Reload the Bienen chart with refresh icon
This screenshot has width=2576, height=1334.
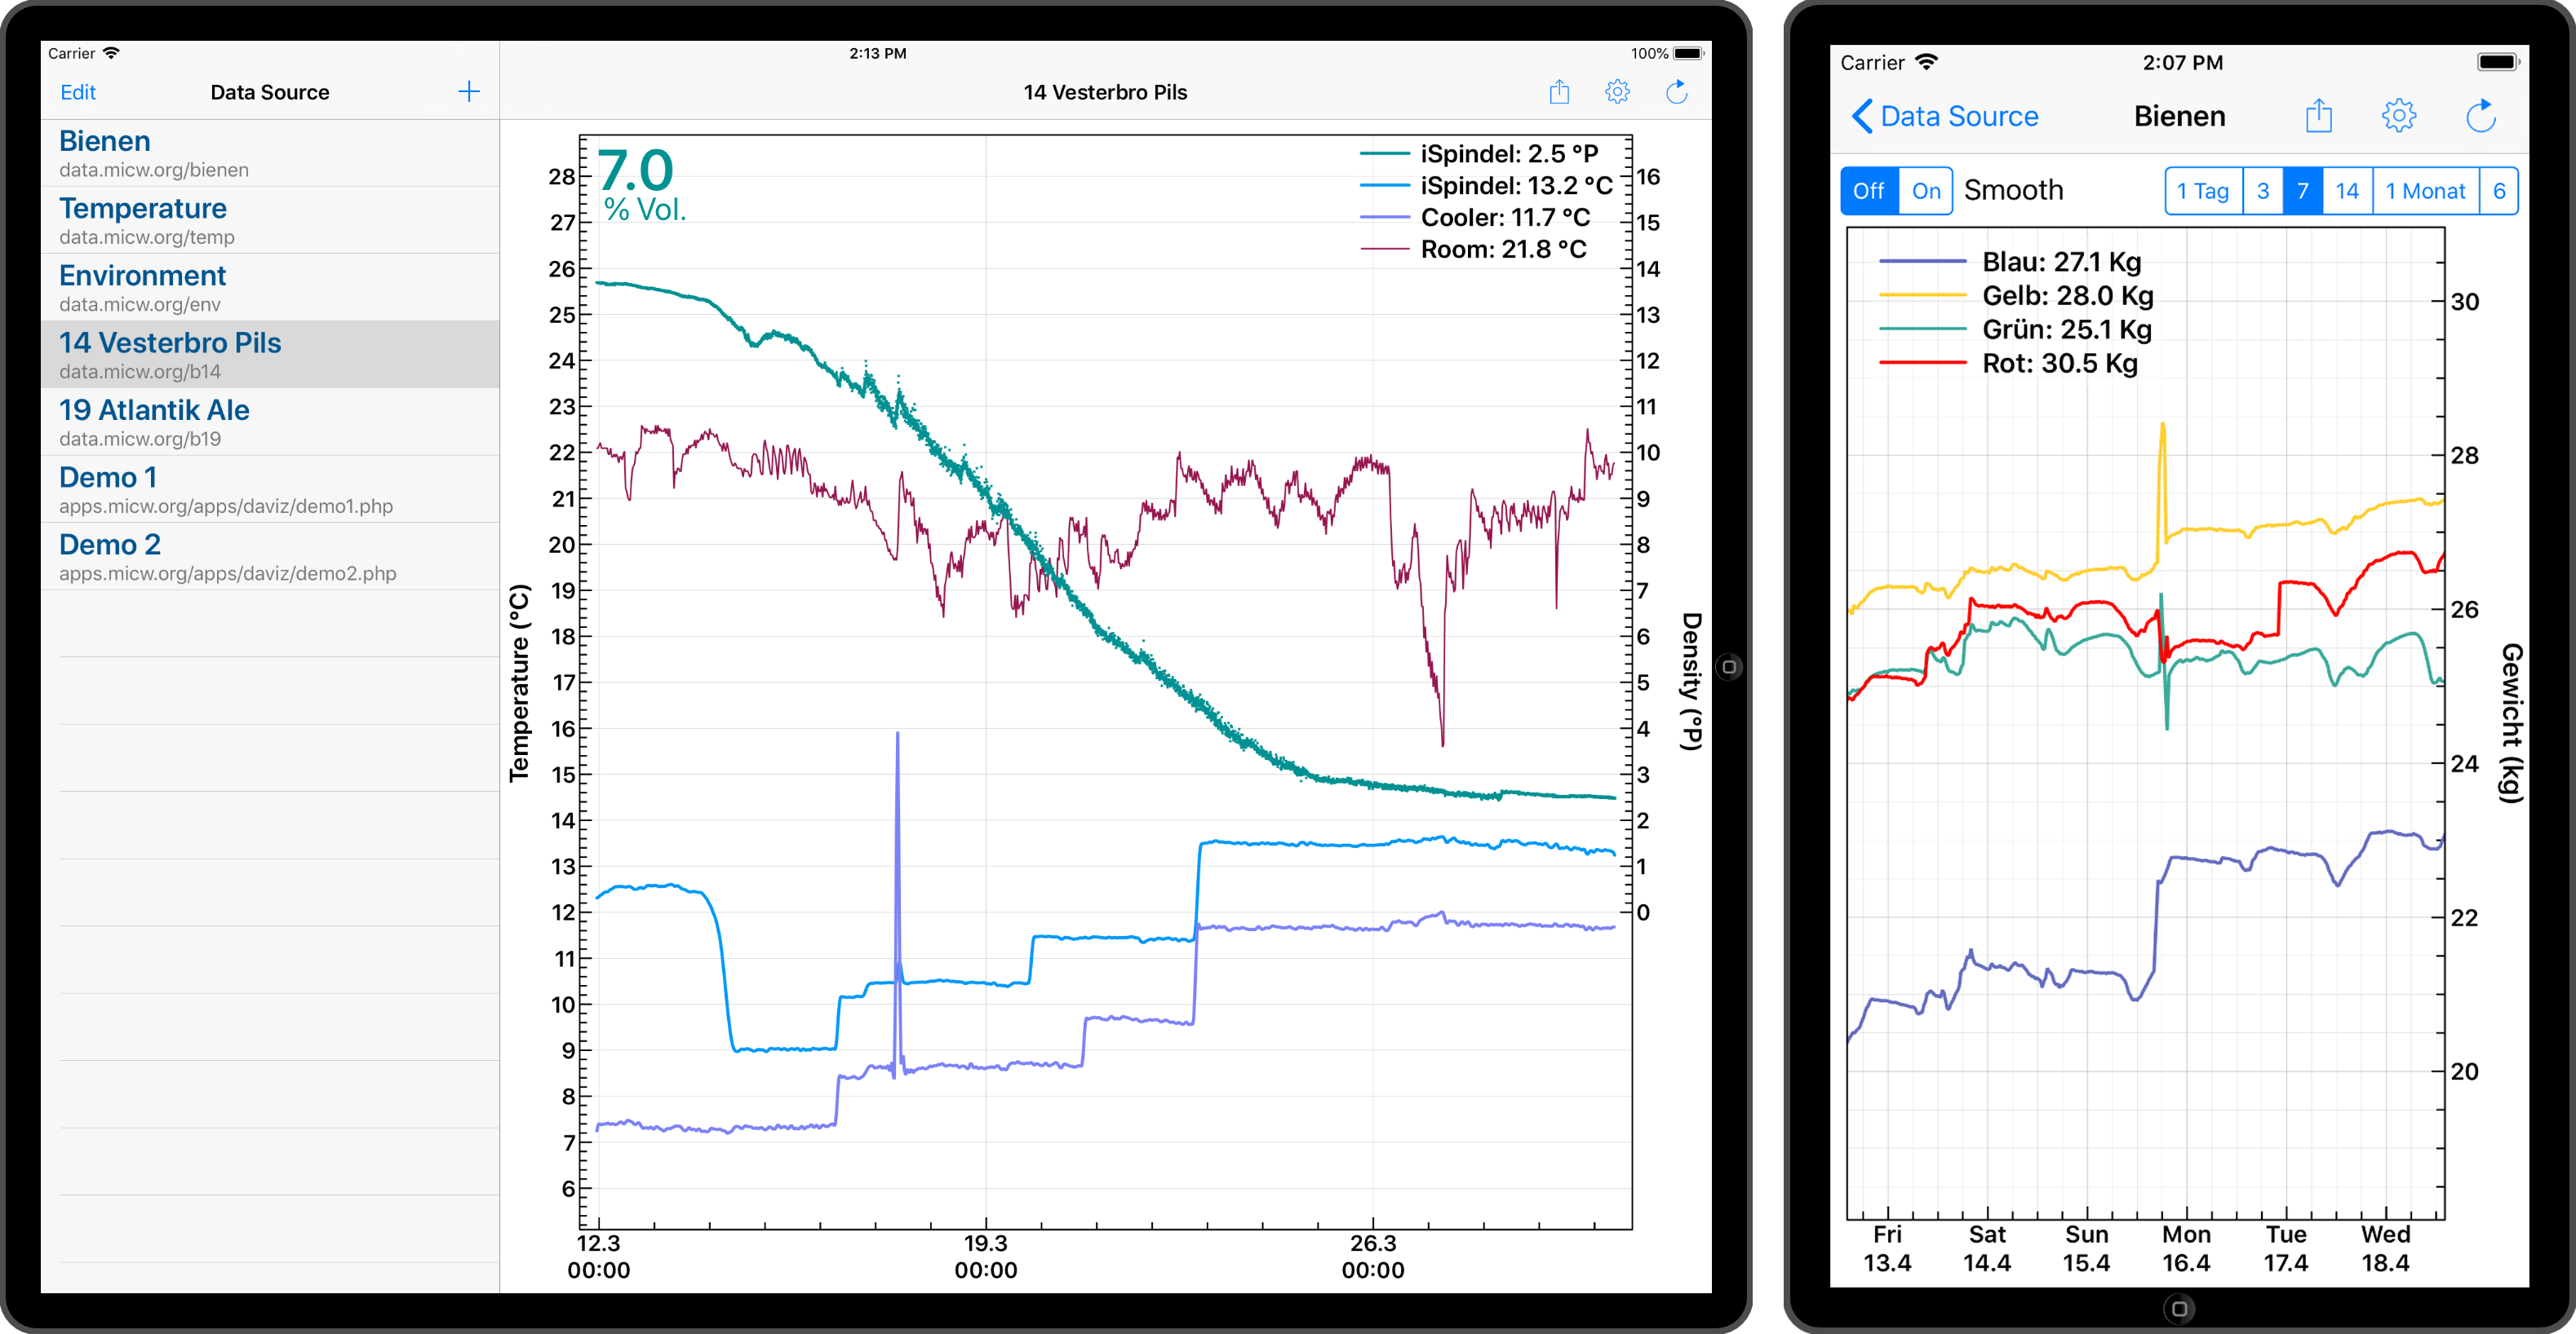click(x=2481, y=116)
